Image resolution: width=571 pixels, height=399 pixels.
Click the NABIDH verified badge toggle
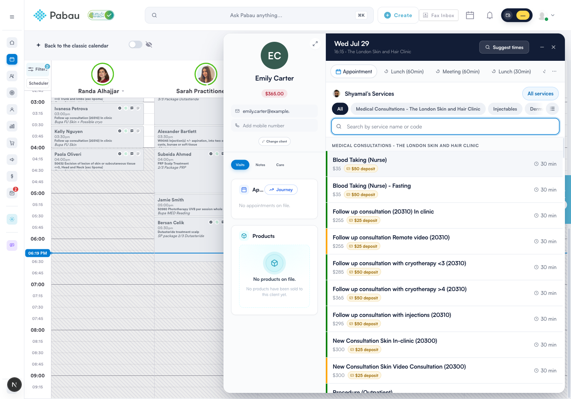(101, 15)
